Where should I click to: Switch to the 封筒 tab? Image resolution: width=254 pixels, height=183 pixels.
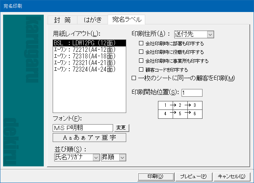coord(62,20)
